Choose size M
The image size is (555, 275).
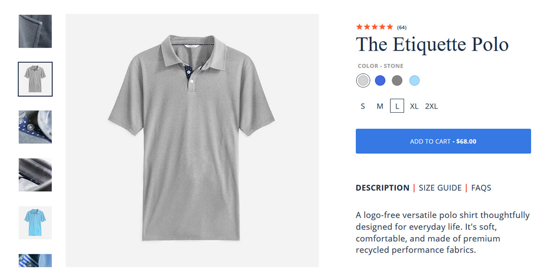[x=380, y=106]
